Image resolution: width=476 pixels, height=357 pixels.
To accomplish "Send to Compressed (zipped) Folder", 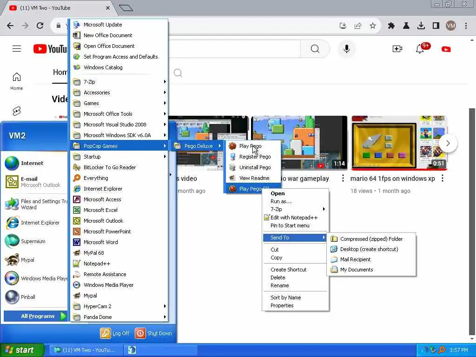I will click(x=371, y=239).
